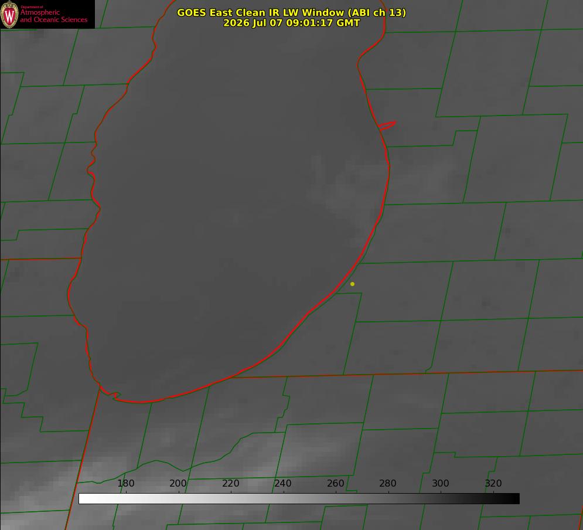The width and height of the screenshot is (583, 530).
Task: Click the colorbar label '220'
Action: [230, 483]
